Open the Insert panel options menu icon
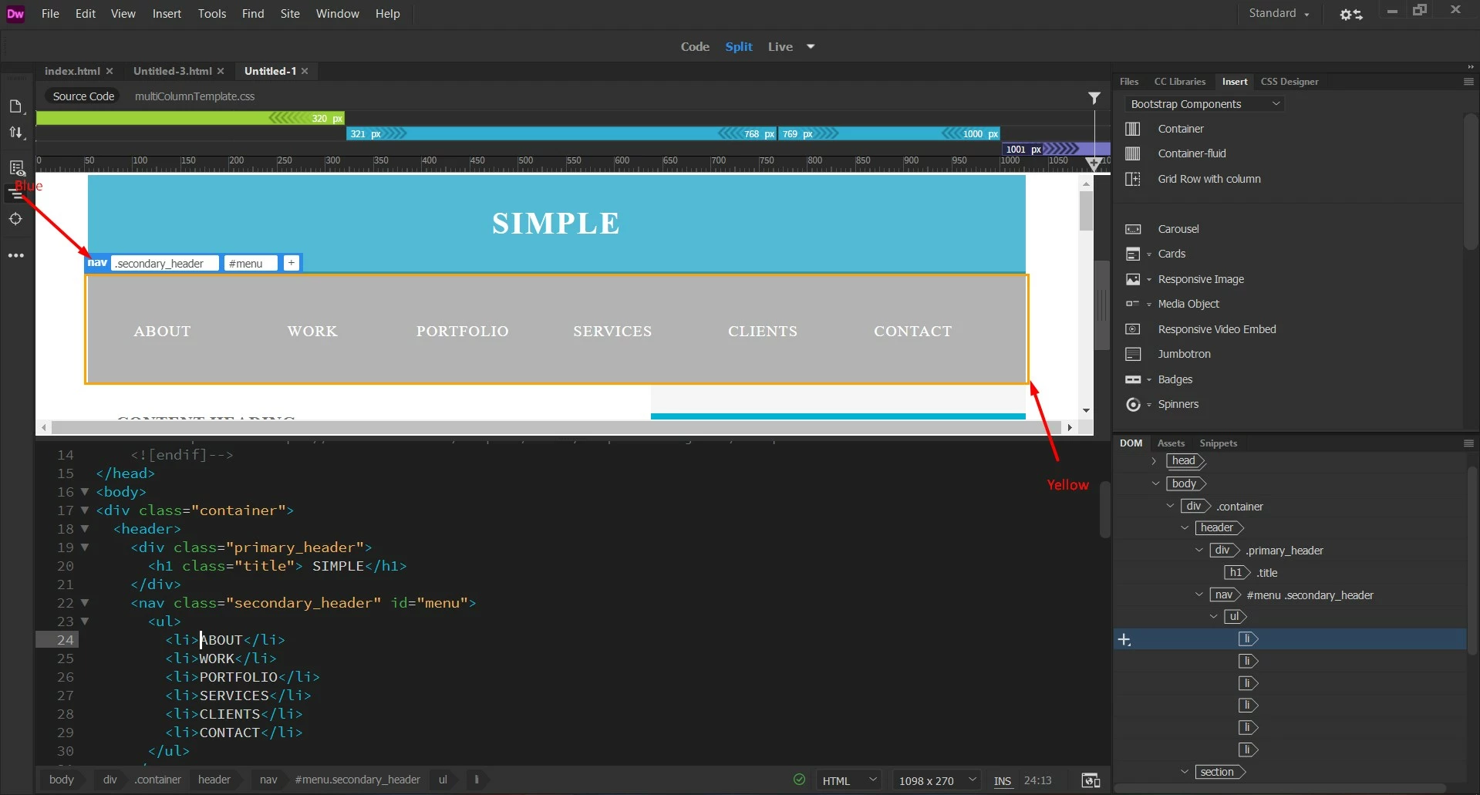Viewport: 1480px width, 795px height. point(1468,82)
